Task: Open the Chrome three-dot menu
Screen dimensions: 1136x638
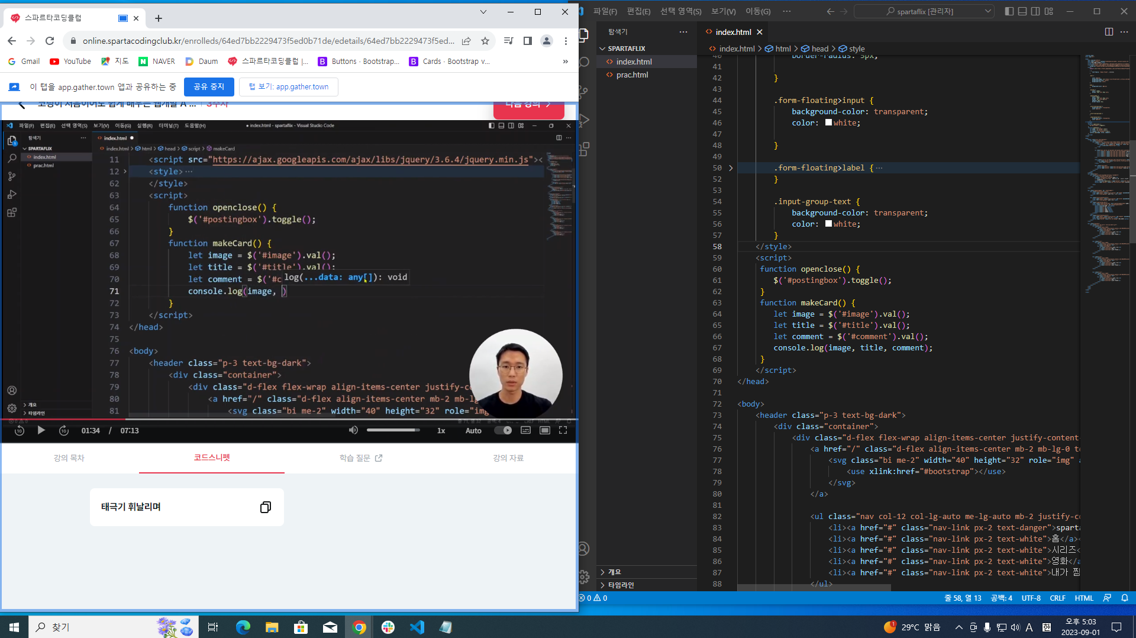Action: [566, 41]
